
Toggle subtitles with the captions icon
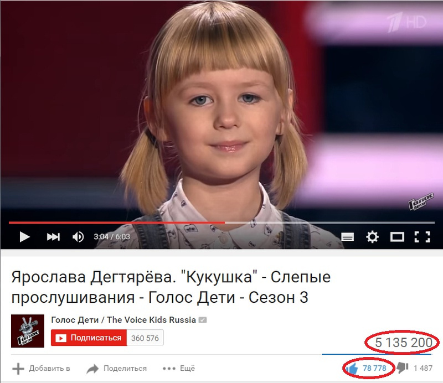[347, 237]
